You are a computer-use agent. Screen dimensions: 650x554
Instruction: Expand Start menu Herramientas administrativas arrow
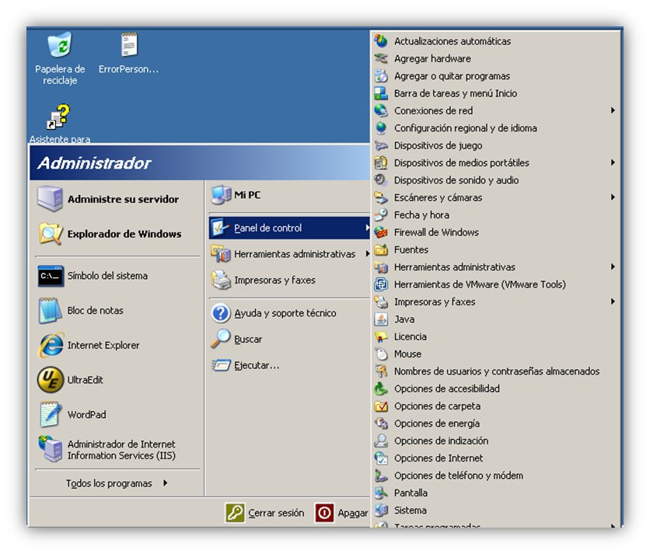pyautogui.click(x=367, y=253)
